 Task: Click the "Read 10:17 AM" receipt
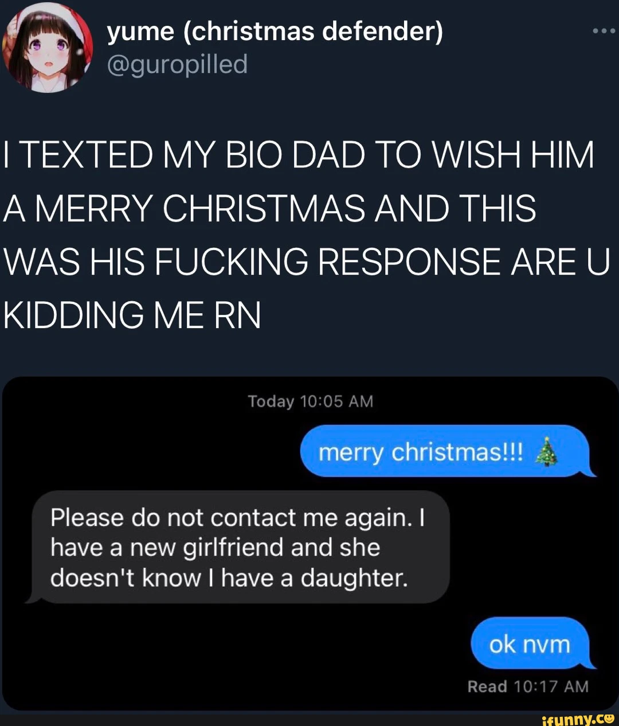pyautogui.click(x=528, y=686)
